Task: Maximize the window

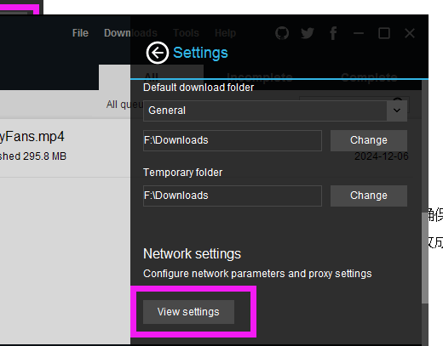Action: 384,33
